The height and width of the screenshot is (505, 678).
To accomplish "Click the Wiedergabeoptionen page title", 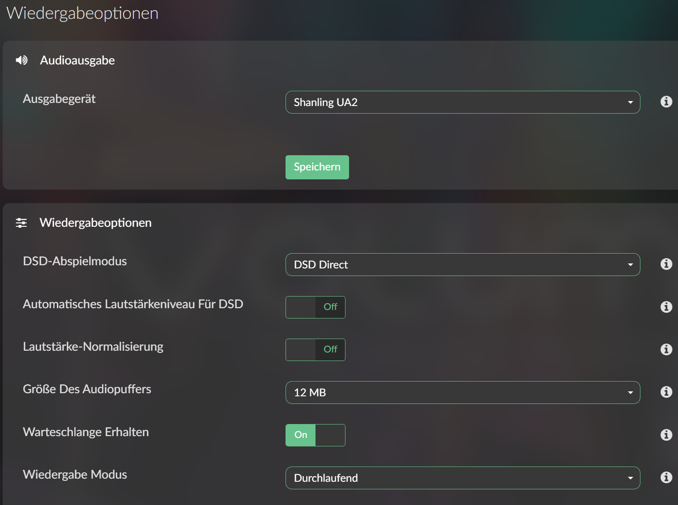I will (x=82, y=13).
